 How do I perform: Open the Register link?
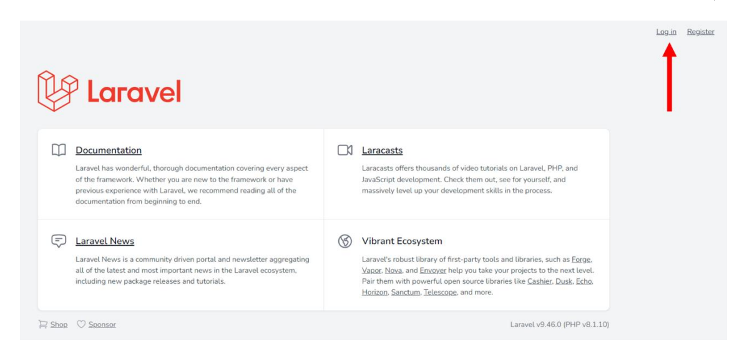[x=700, y=32]
